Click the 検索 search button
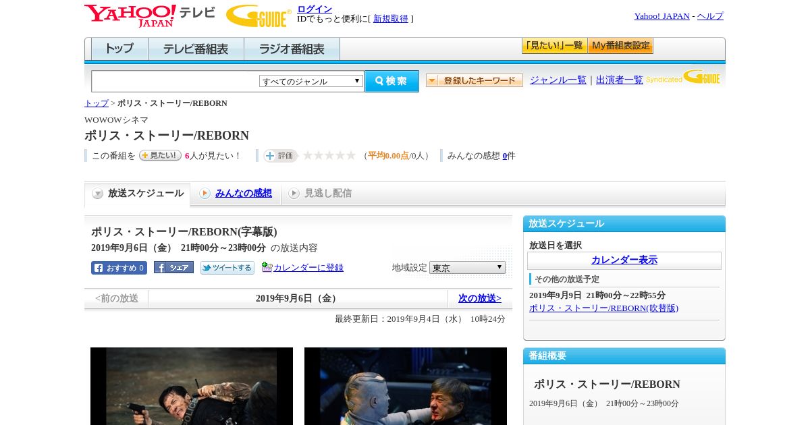This screenshot has width=810, height=425. click(x=391, y=81)
